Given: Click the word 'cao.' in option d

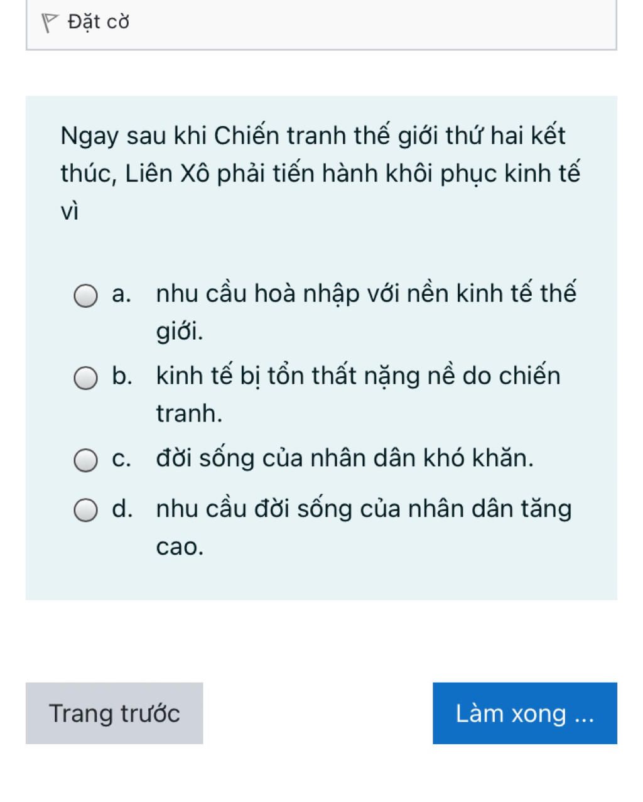Looking at the screenshot, I should pos(180,547).
